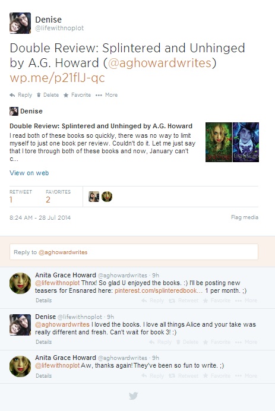Open the Twitter bird logo at bottom
275x411 pixels.
tap(133, 396)
